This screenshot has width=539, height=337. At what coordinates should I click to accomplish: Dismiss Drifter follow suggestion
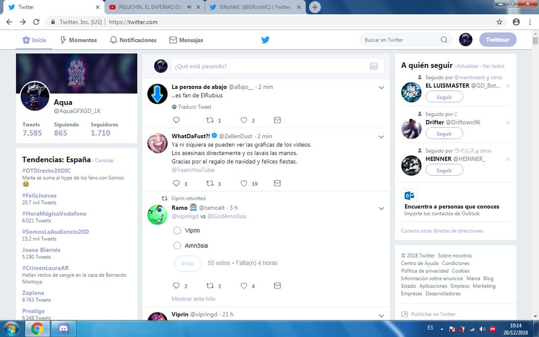pos(508,123)
